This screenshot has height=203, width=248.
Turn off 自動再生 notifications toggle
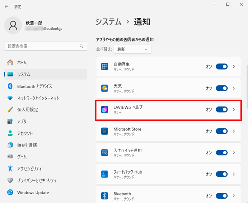[x=222, y=67]
